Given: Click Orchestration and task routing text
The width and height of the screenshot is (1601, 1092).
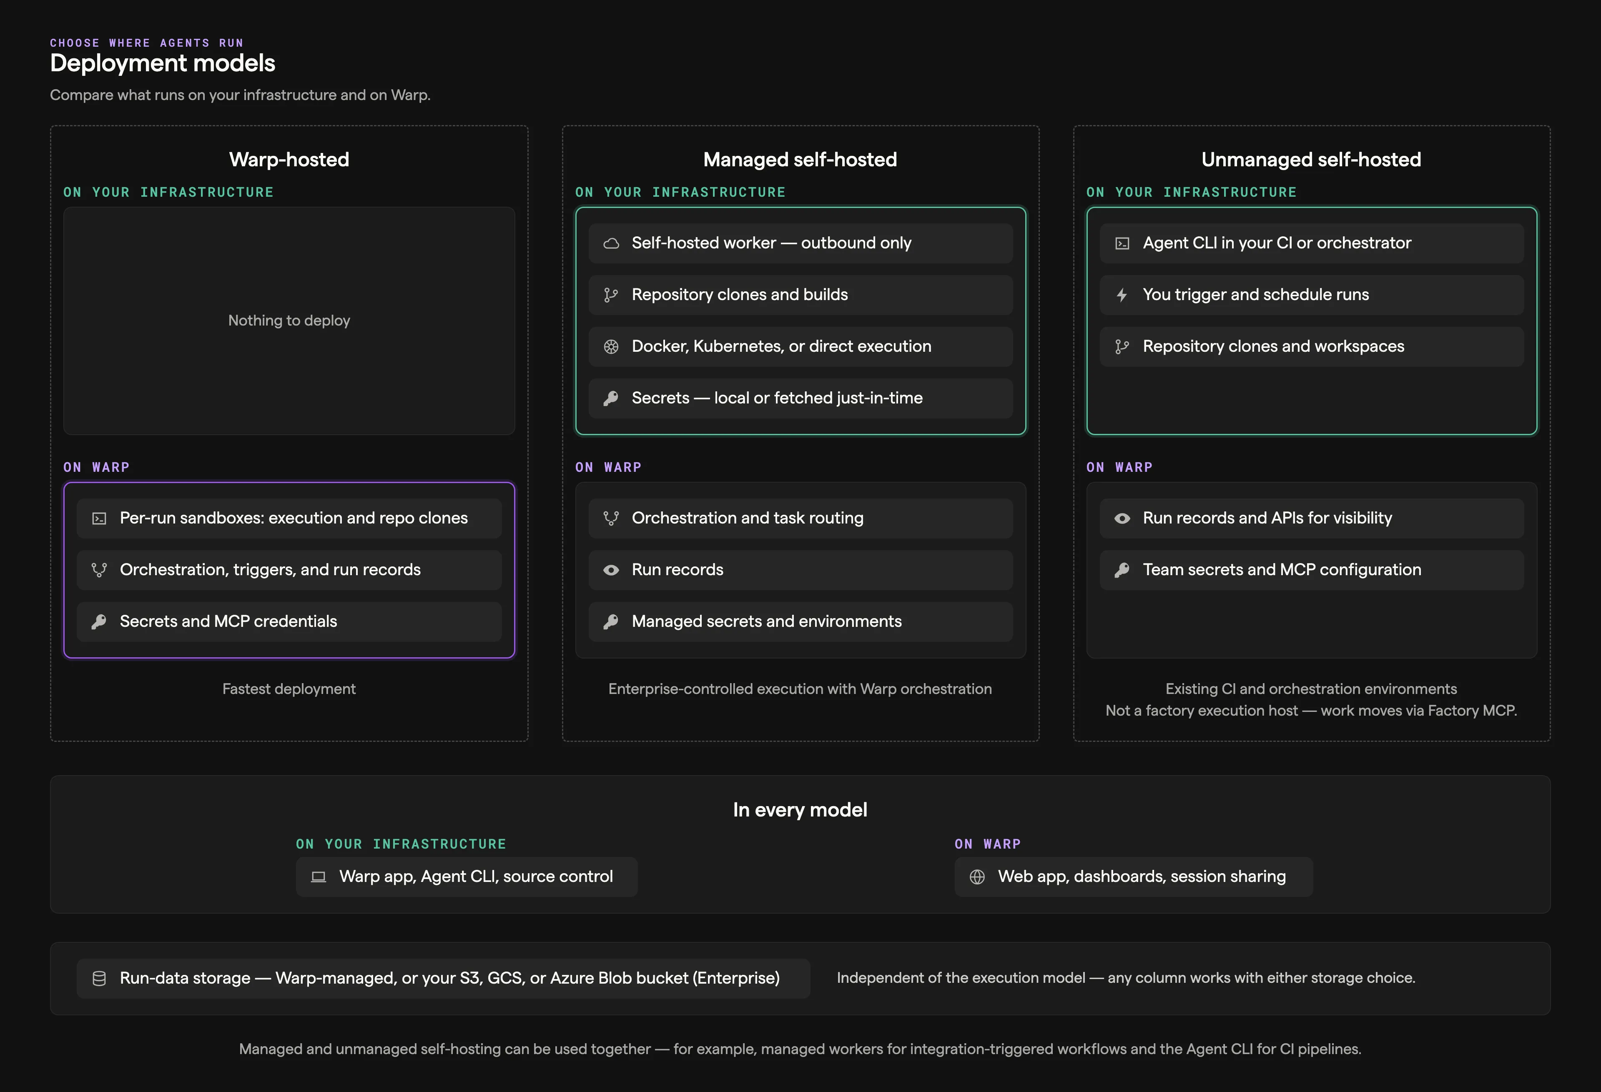Looking at the screenshot, I should (x=748, y=518).
